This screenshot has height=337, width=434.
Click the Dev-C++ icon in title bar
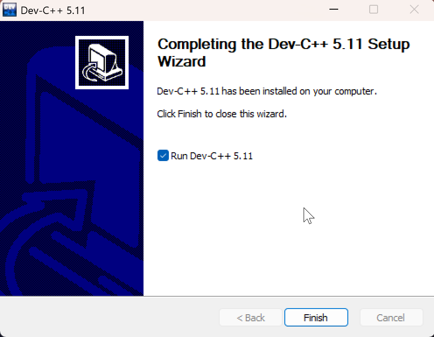pyautogui.click(x=10, y=10)
